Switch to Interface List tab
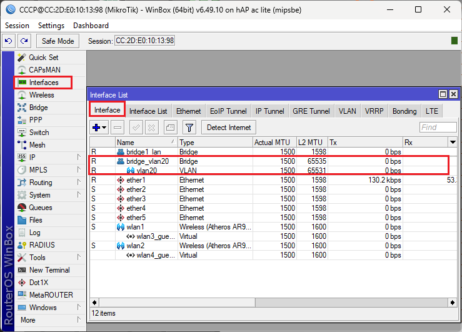 coord(148,111)
